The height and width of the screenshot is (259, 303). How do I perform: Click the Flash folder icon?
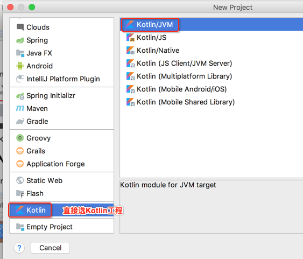tap(20, 193)
